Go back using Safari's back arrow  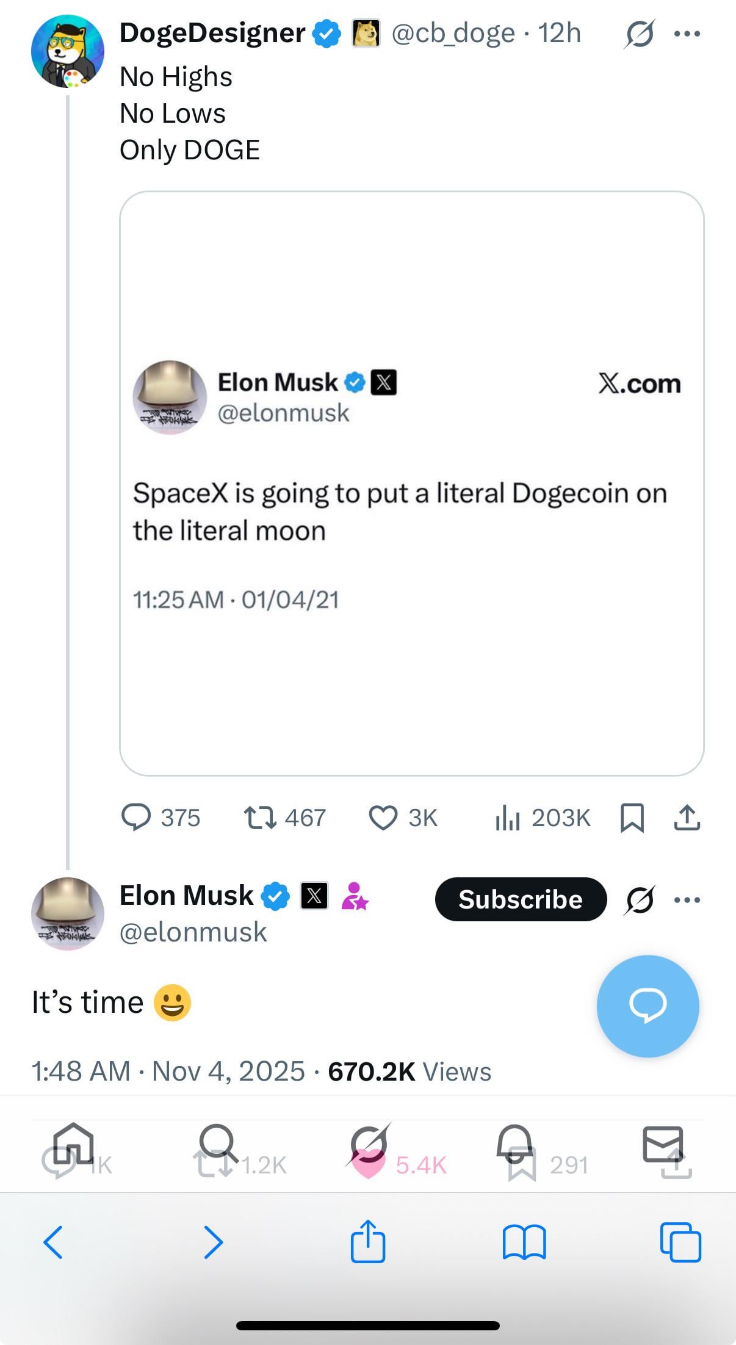pyautogui.click(x=54, y=1242)
